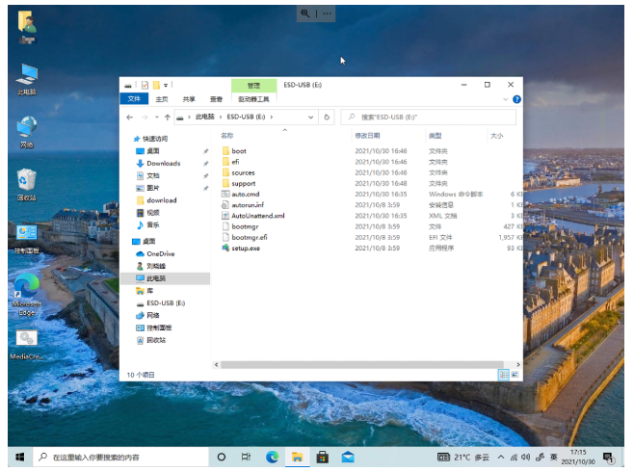
Task: Switch to details view mode
Action: pyautogui.click(x=503, y=374)
